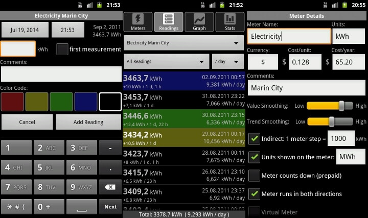This screenshot has height=218, width=368.
Task: Select the 3453,7 kWh reading row
Action: [x=184, y=100]
